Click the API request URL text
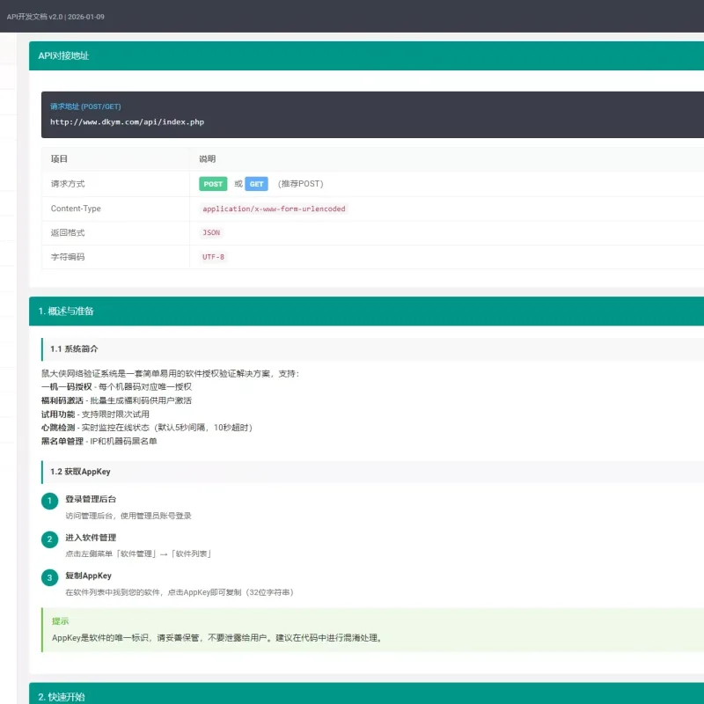704x704 pixels. [x=127, y=121]
